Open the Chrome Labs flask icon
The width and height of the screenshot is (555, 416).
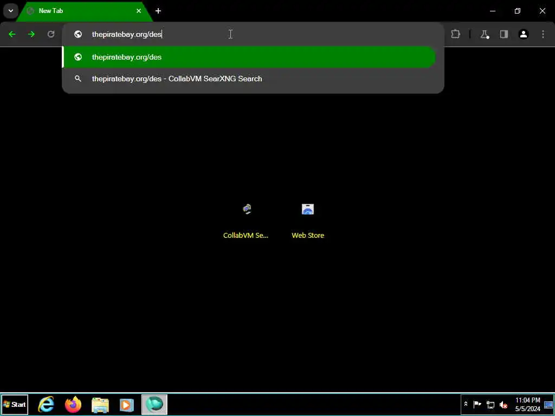[x=485, y=34]
